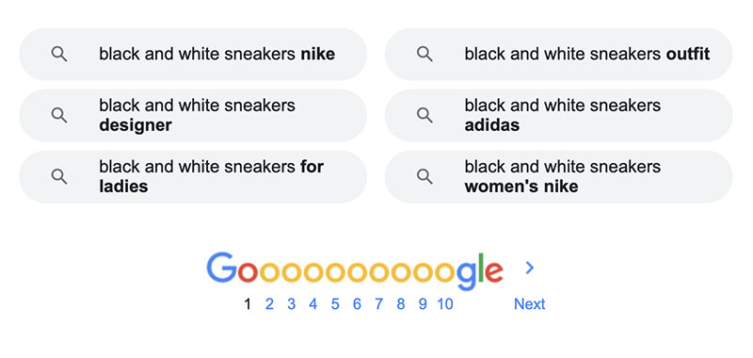The width and height of the screenshot is (753, 358).
Task: Select 'black and white sneakers designer' search
Action: coord(193,115)
